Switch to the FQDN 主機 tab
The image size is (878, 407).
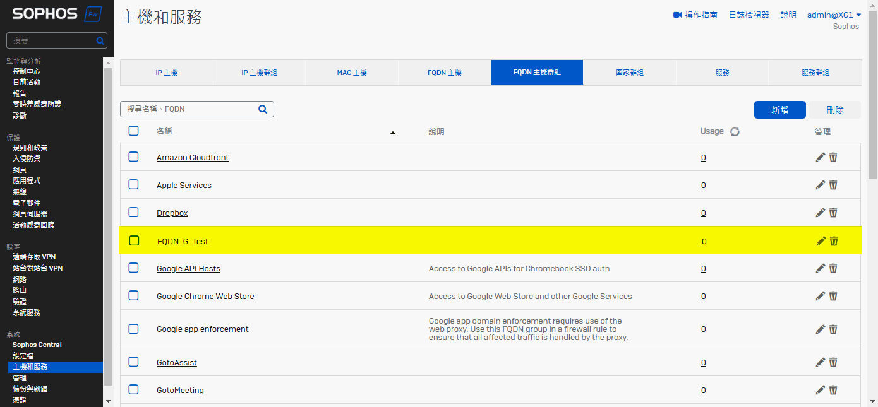point(445,73)
